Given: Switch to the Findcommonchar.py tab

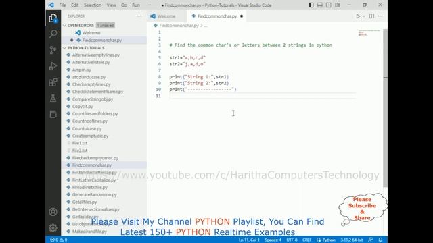Looking at the screenshot, I should point(217,16).
